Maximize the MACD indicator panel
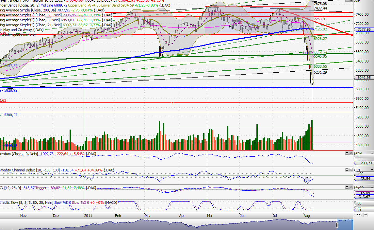The height and width of the screenshot is (230, 374). click(347, 187)
